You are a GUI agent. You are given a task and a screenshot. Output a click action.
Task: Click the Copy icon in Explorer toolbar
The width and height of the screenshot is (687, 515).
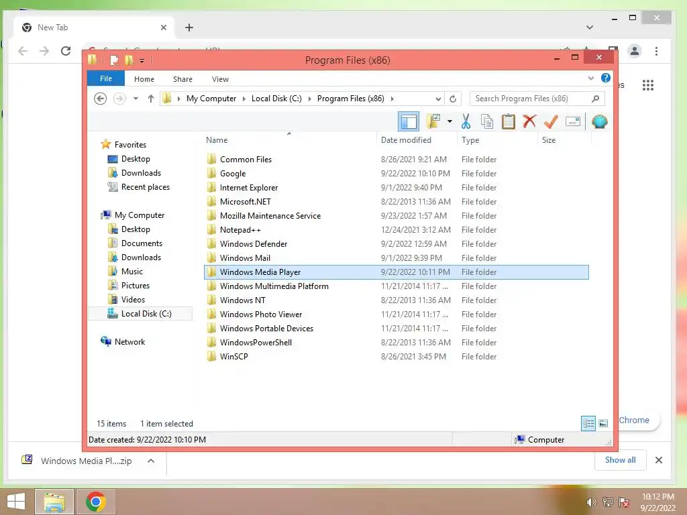click(x=487, y=121)
